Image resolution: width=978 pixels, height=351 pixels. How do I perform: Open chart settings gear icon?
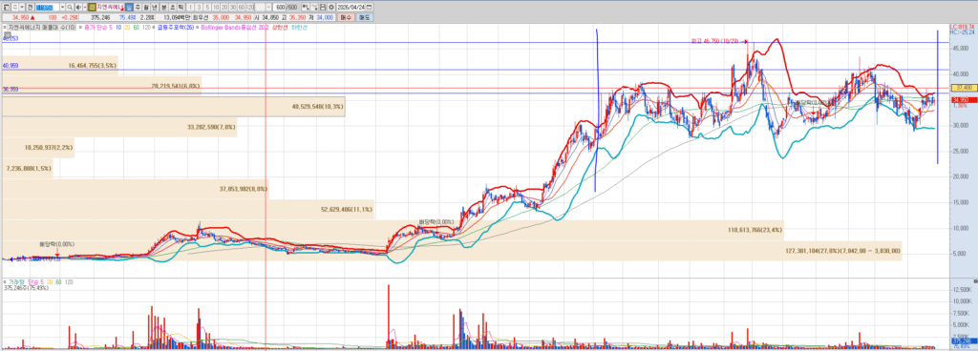pyautogui.click(x=331, y=7)
